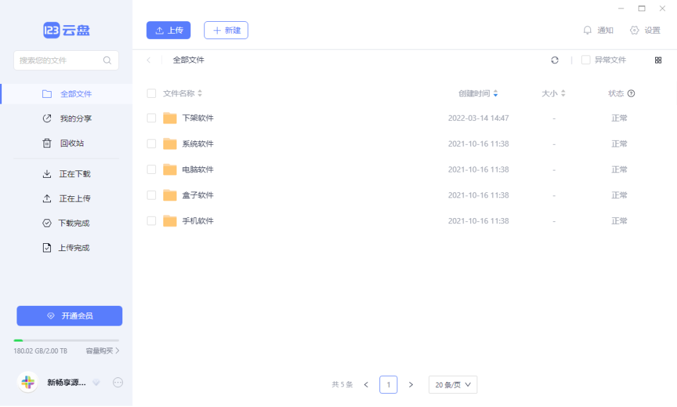Enable the 异常文件 checkbox
This screenshot has width=677, height=407.
(584, 60)
